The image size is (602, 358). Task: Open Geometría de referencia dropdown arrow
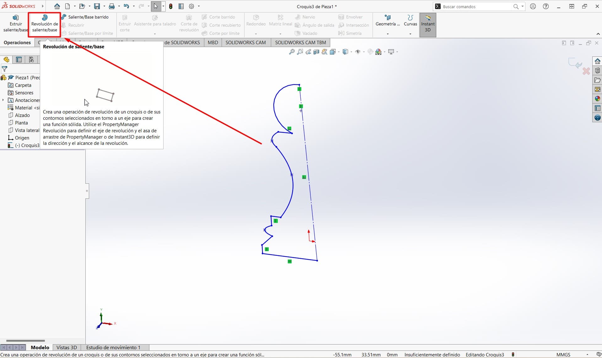[x=388, y=34]
